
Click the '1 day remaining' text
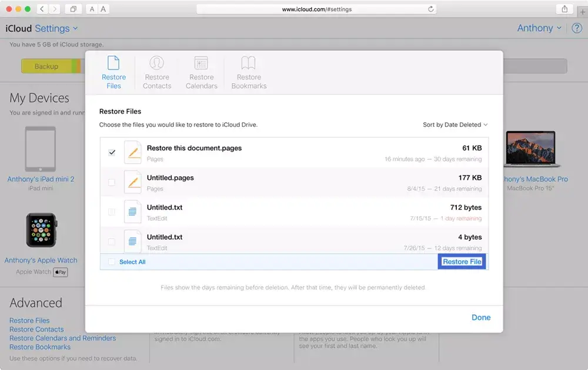(461, 218)
